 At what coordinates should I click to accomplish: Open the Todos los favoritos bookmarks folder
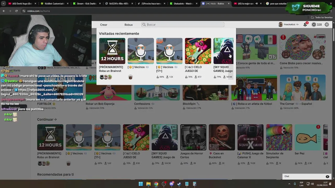click(322, 17)
